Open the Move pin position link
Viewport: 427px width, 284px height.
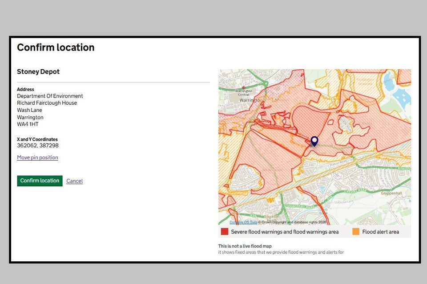tap(37, 158)
